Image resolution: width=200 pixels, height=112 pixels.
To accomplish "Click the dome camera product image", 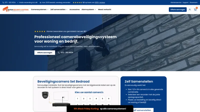I will coord(45,95).
